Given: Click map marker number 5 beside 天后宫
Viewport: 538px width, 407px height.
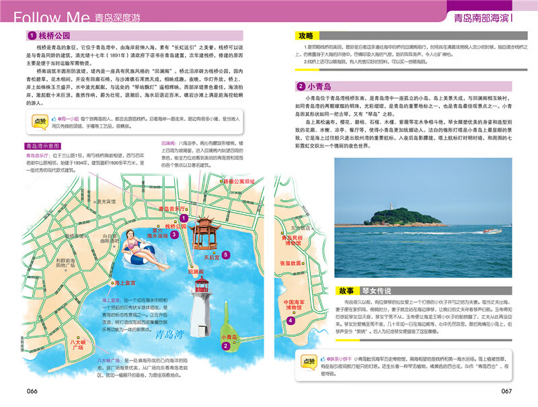Looking at the screenshot, I should tap(226, 254).
